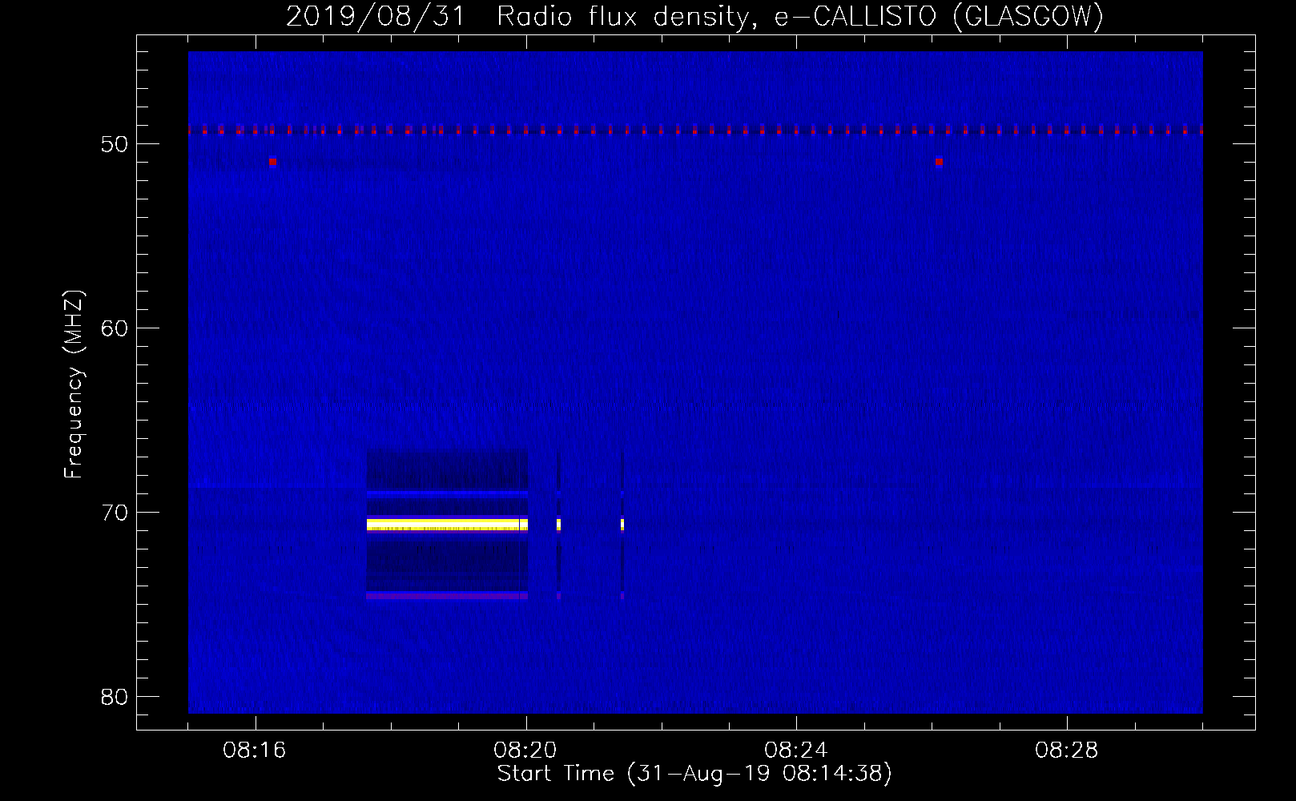1296x801 pixels.
Task: Select the Frequency (MHZ) axis label
Action: coord(74,384)
